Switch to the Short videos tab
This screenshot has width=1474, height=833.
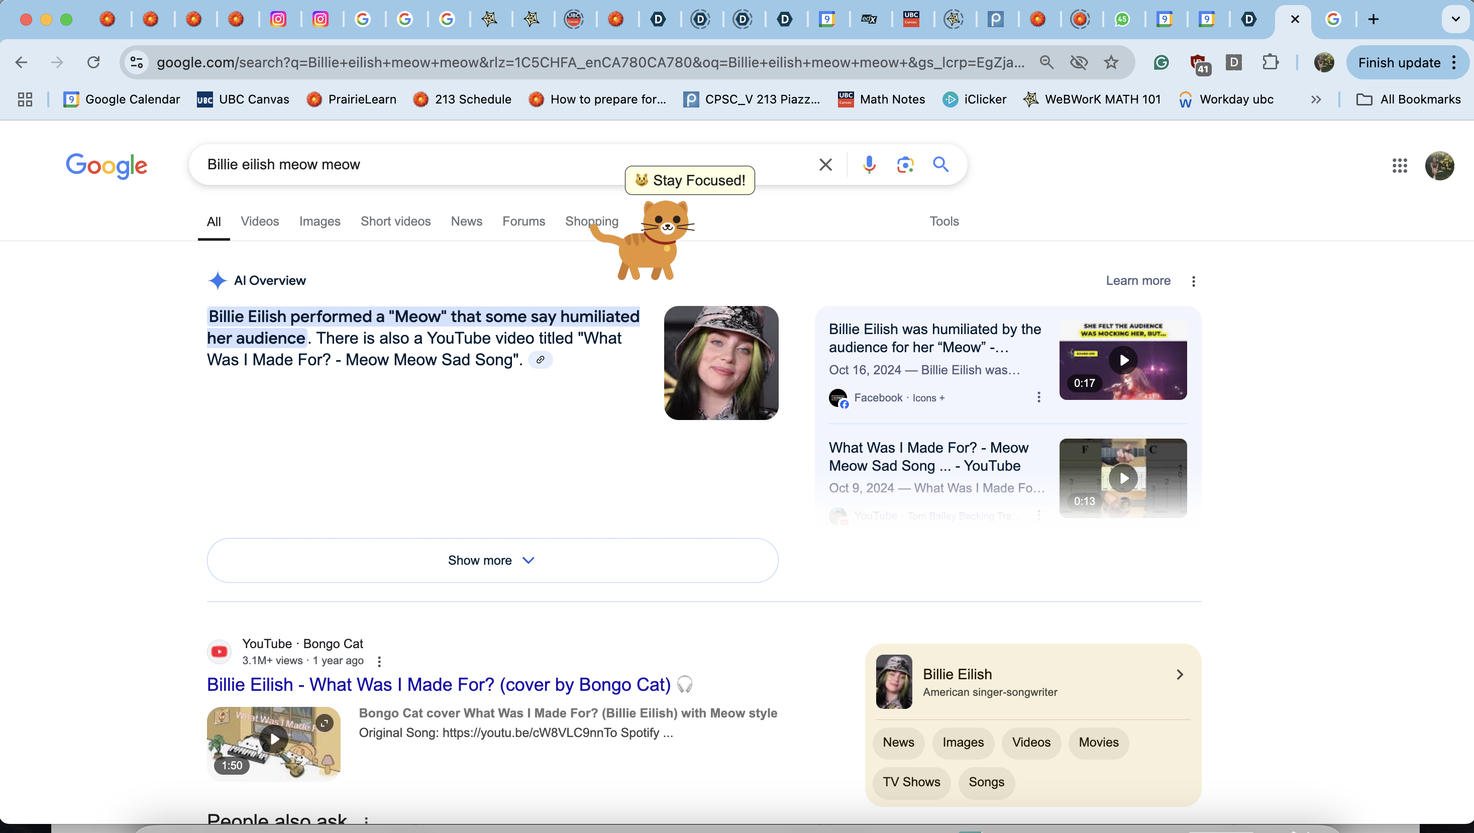pyautogui.click(x=395, y=222)
